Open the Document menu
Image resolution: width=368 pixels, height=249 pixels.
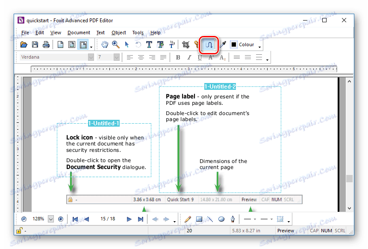[79, 33]
